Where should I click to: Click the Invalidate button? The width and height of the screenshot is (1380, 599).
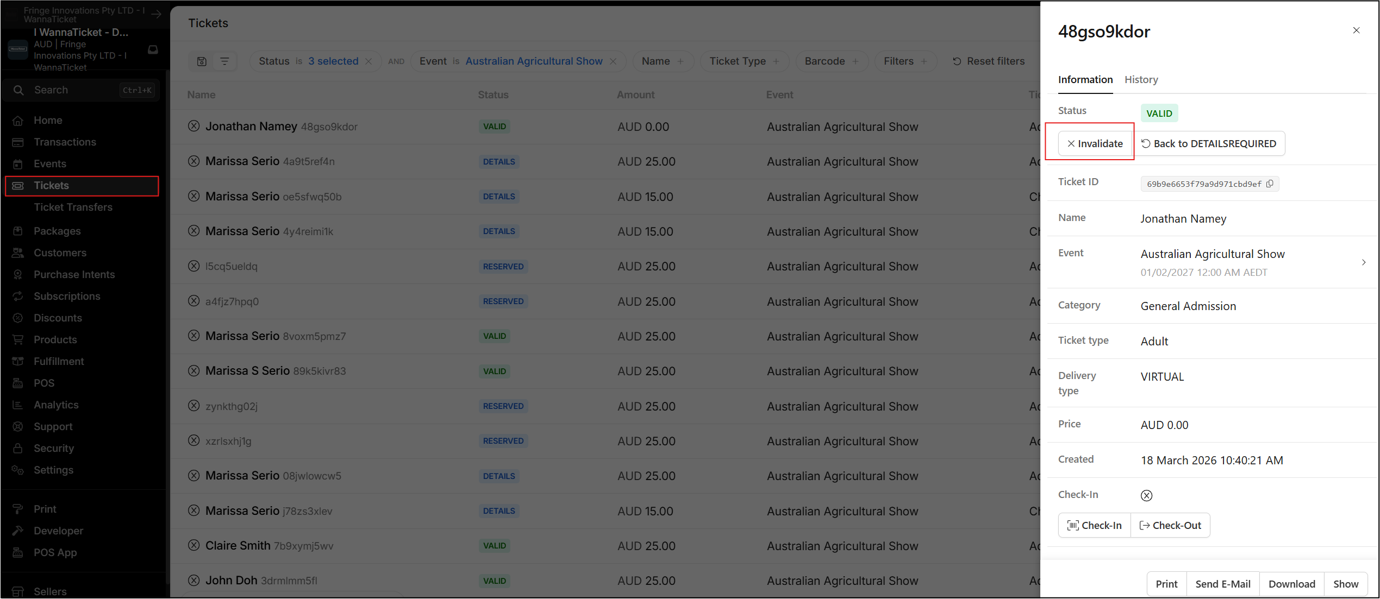1095,143
